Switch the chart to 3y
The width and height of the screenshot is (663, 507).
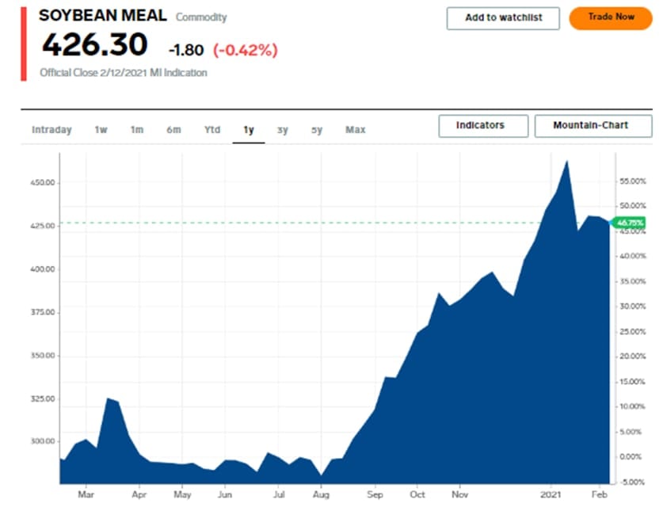(283, 130)
